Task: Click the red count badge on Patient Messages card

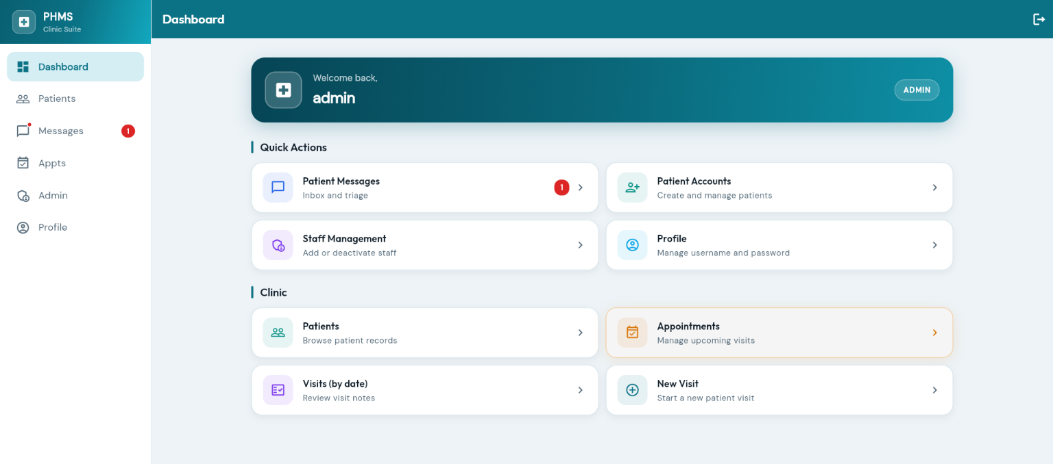Action: (561, 188)
